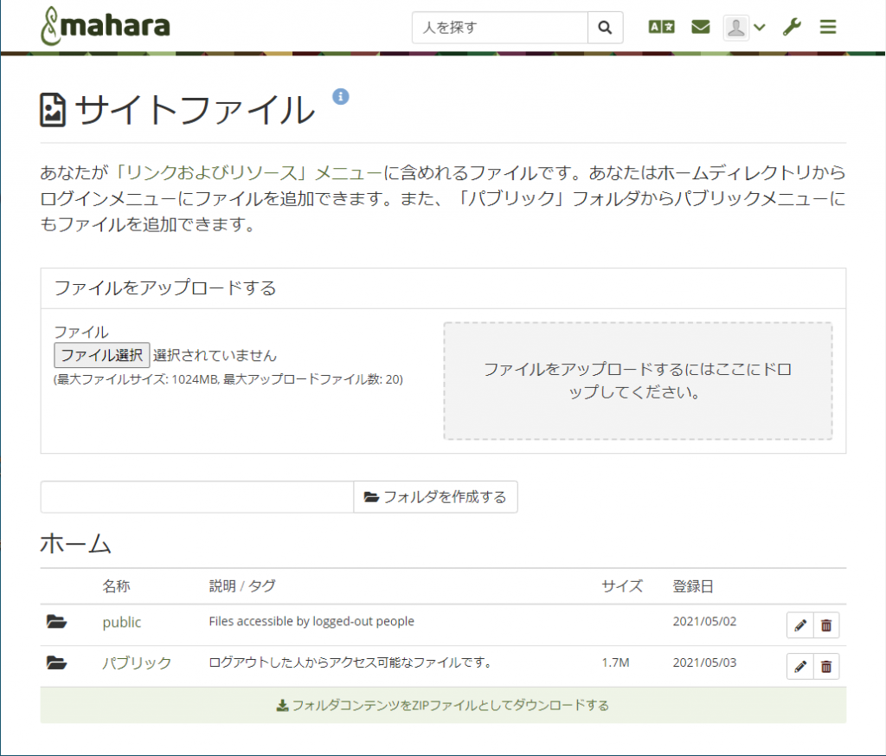Delete the public folder with trash icon
The width and height of the screenshot is (886, 756).
(x=826, y=625)
